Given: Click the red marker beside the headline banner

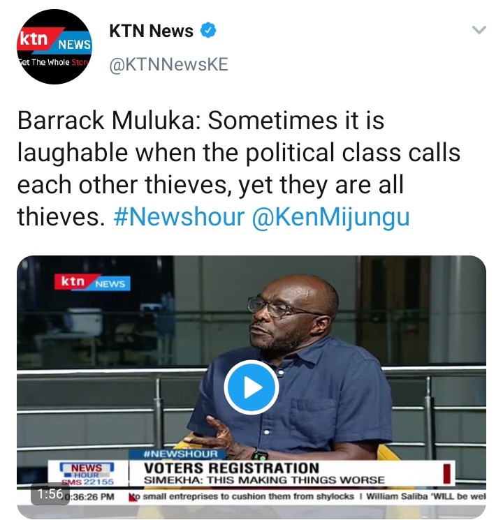Looking at the screenshot, I should 447,473.
